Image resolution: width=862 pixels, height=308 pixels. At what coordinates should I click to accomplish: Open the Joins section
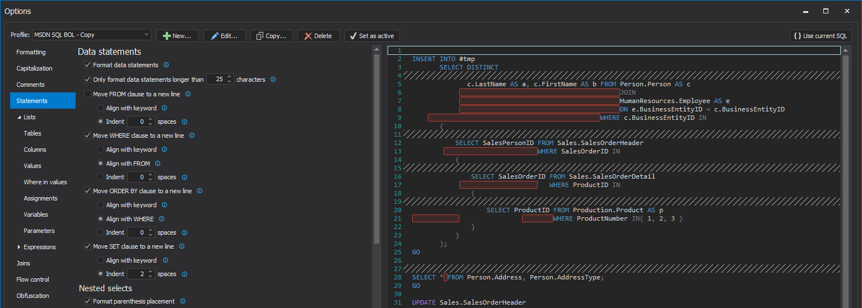click(43, 263)
